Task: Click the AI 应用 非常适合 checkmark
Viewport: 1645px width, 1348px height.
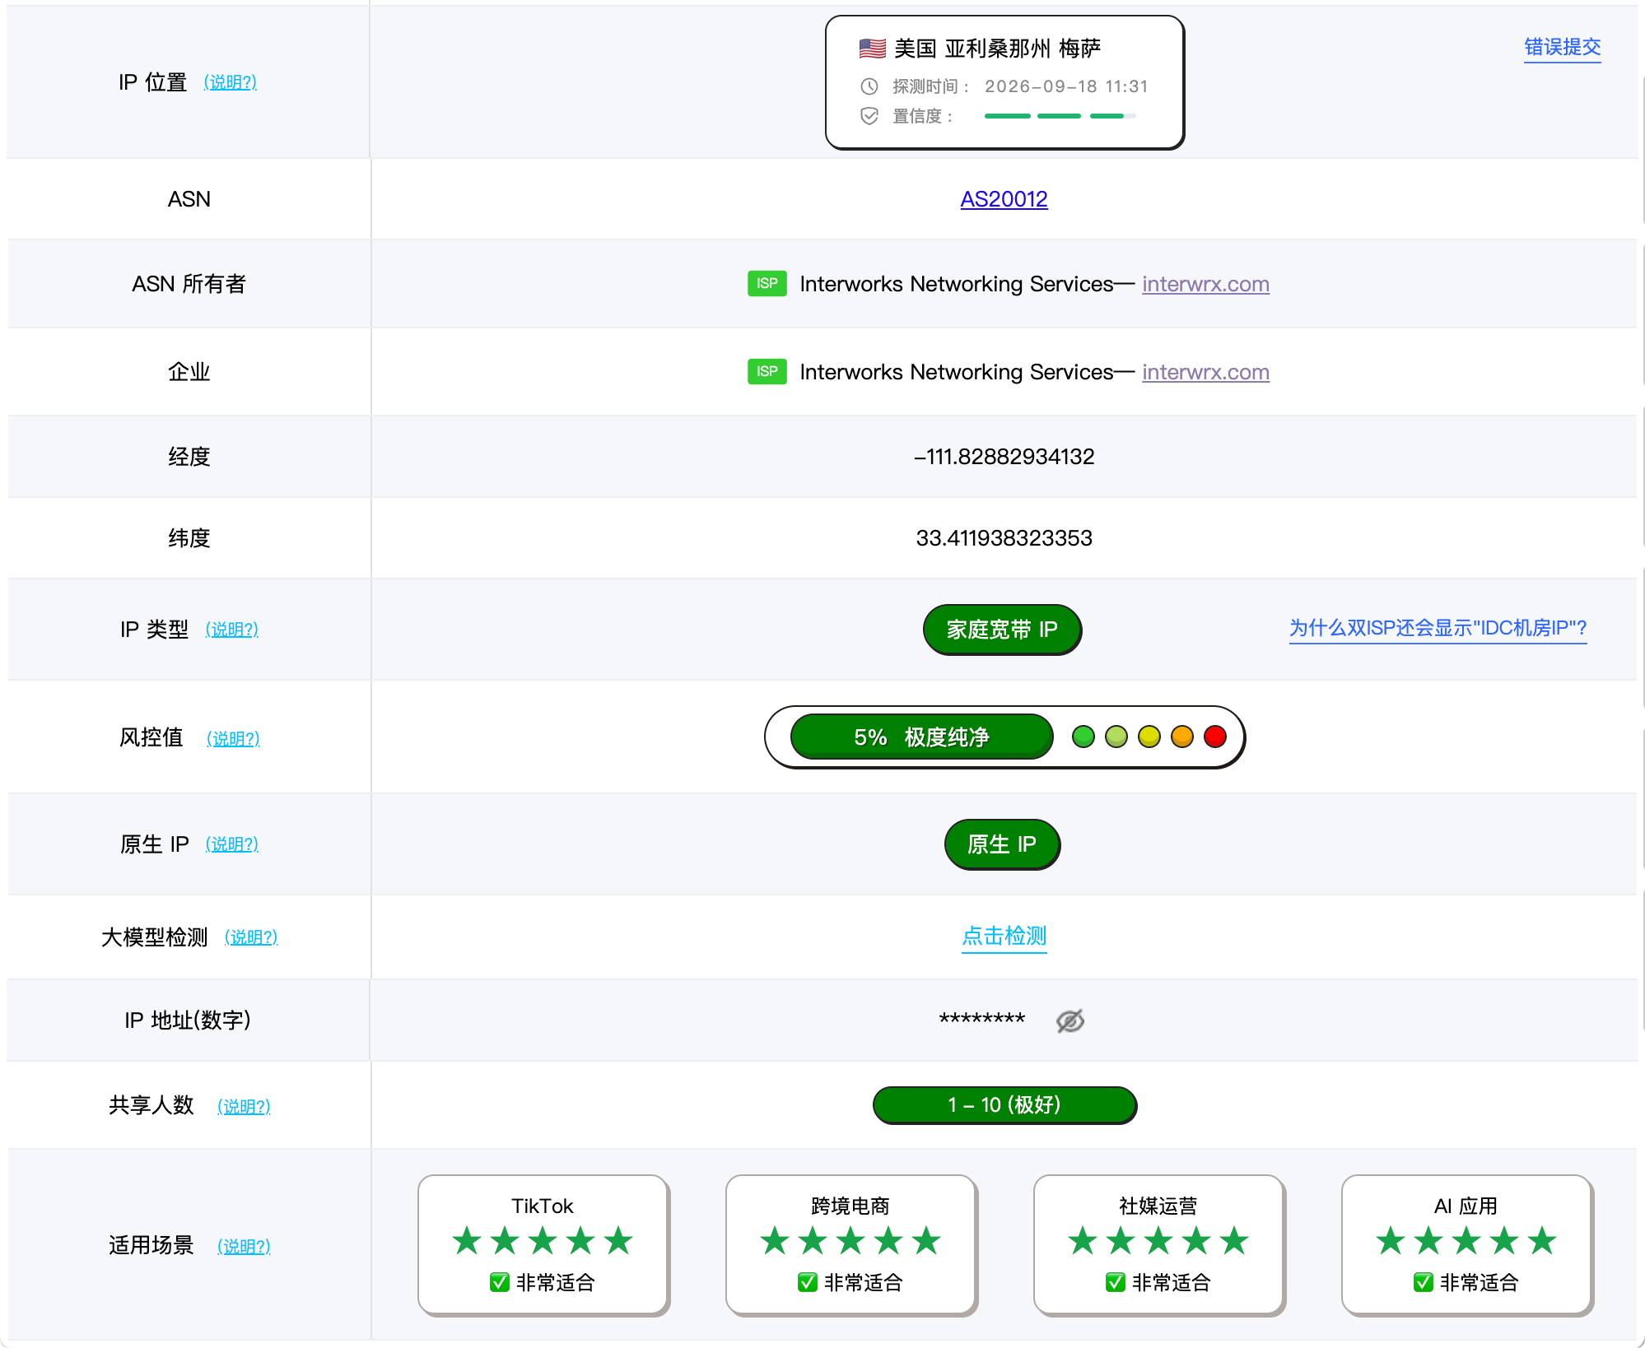Action: (x=1423, y=1282)
